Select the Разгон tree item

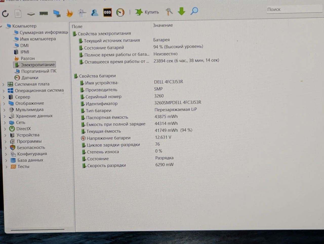tap(24, 58)
